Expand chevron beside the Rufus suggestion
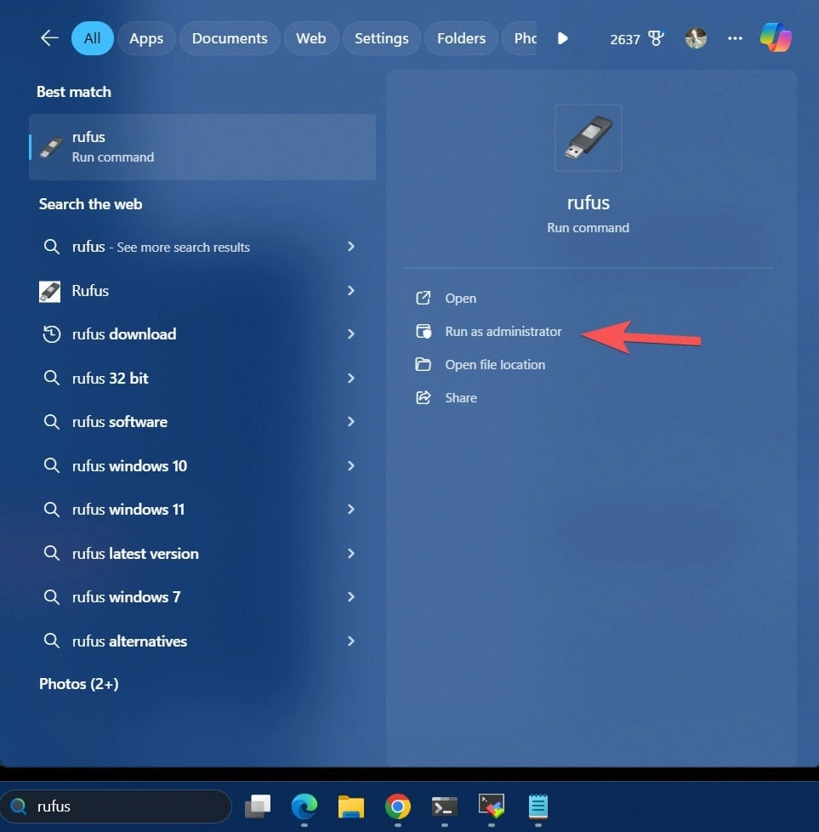 (x=350, y=290)
